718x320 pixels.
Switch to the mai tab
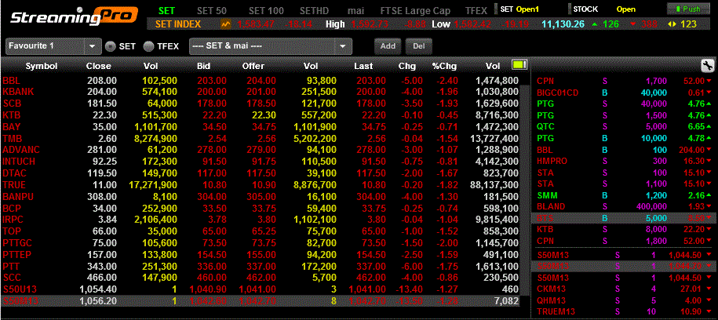(355, 10)
